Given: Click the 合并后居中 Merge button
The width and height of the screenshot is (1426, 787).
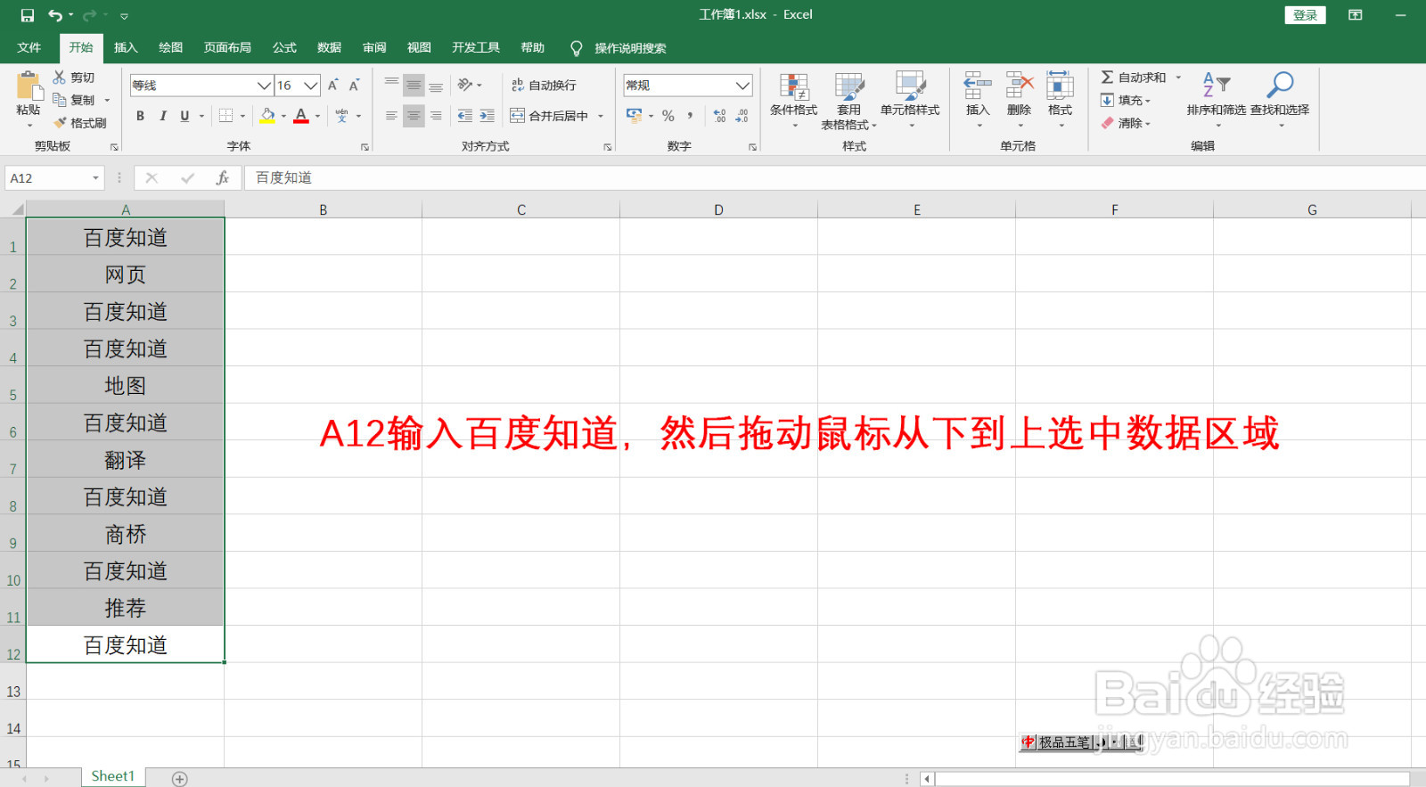Looking at the screenshot, I should coord(549,116).
